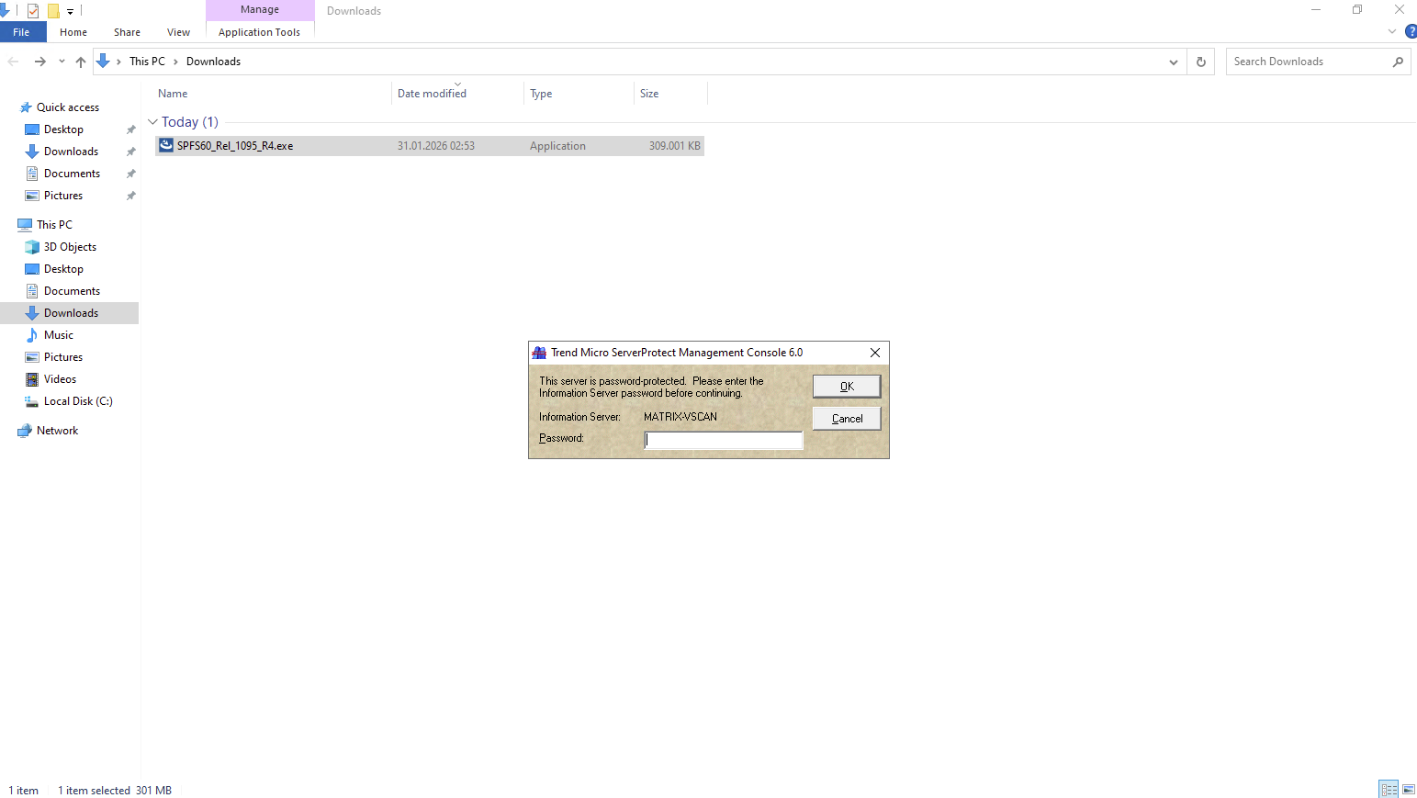Click the pin icon next to Desktop
This screenshot has width=1417, height=798.
coord(130,129)
